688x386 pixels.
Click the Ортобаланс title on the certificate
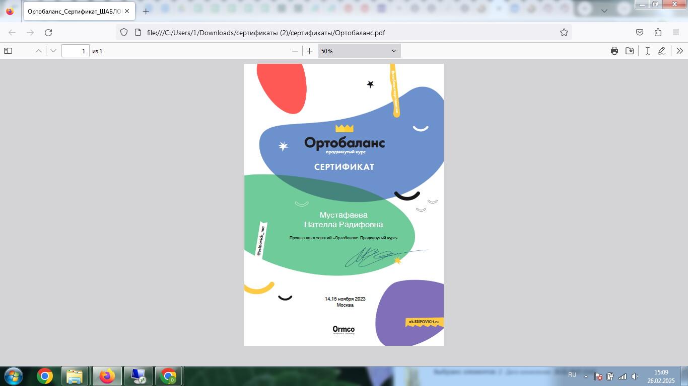coord(345,143)
